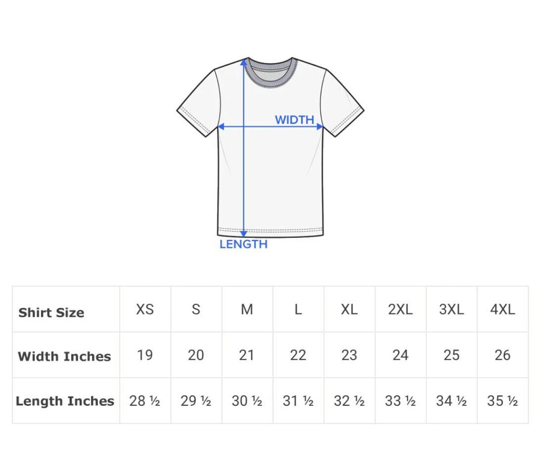Select the XS size column cell
Screen dimensions: 544x463
[145, 309]
